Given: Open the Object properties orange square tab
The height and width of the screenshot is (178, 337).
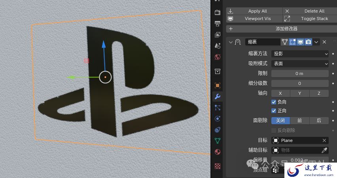Looking at the screenshot, I should [218, 85].
